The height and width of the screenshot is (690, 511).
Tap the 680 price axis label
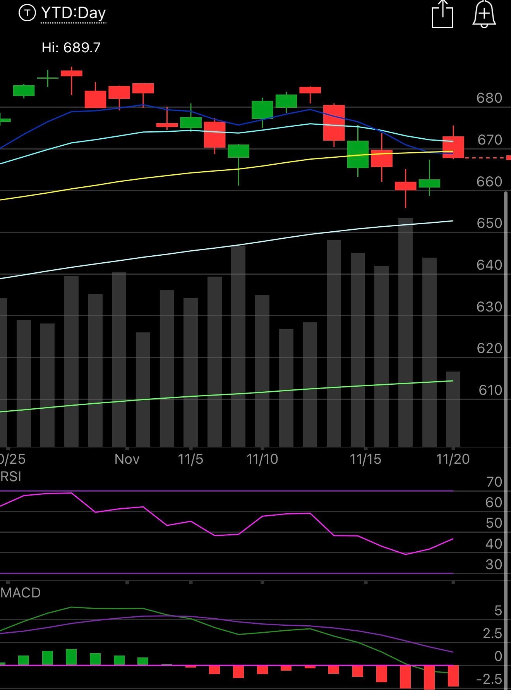pos(489,98)
